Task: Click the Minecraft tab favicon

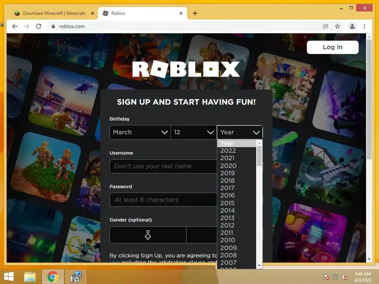Action: (x=17, y=13)
